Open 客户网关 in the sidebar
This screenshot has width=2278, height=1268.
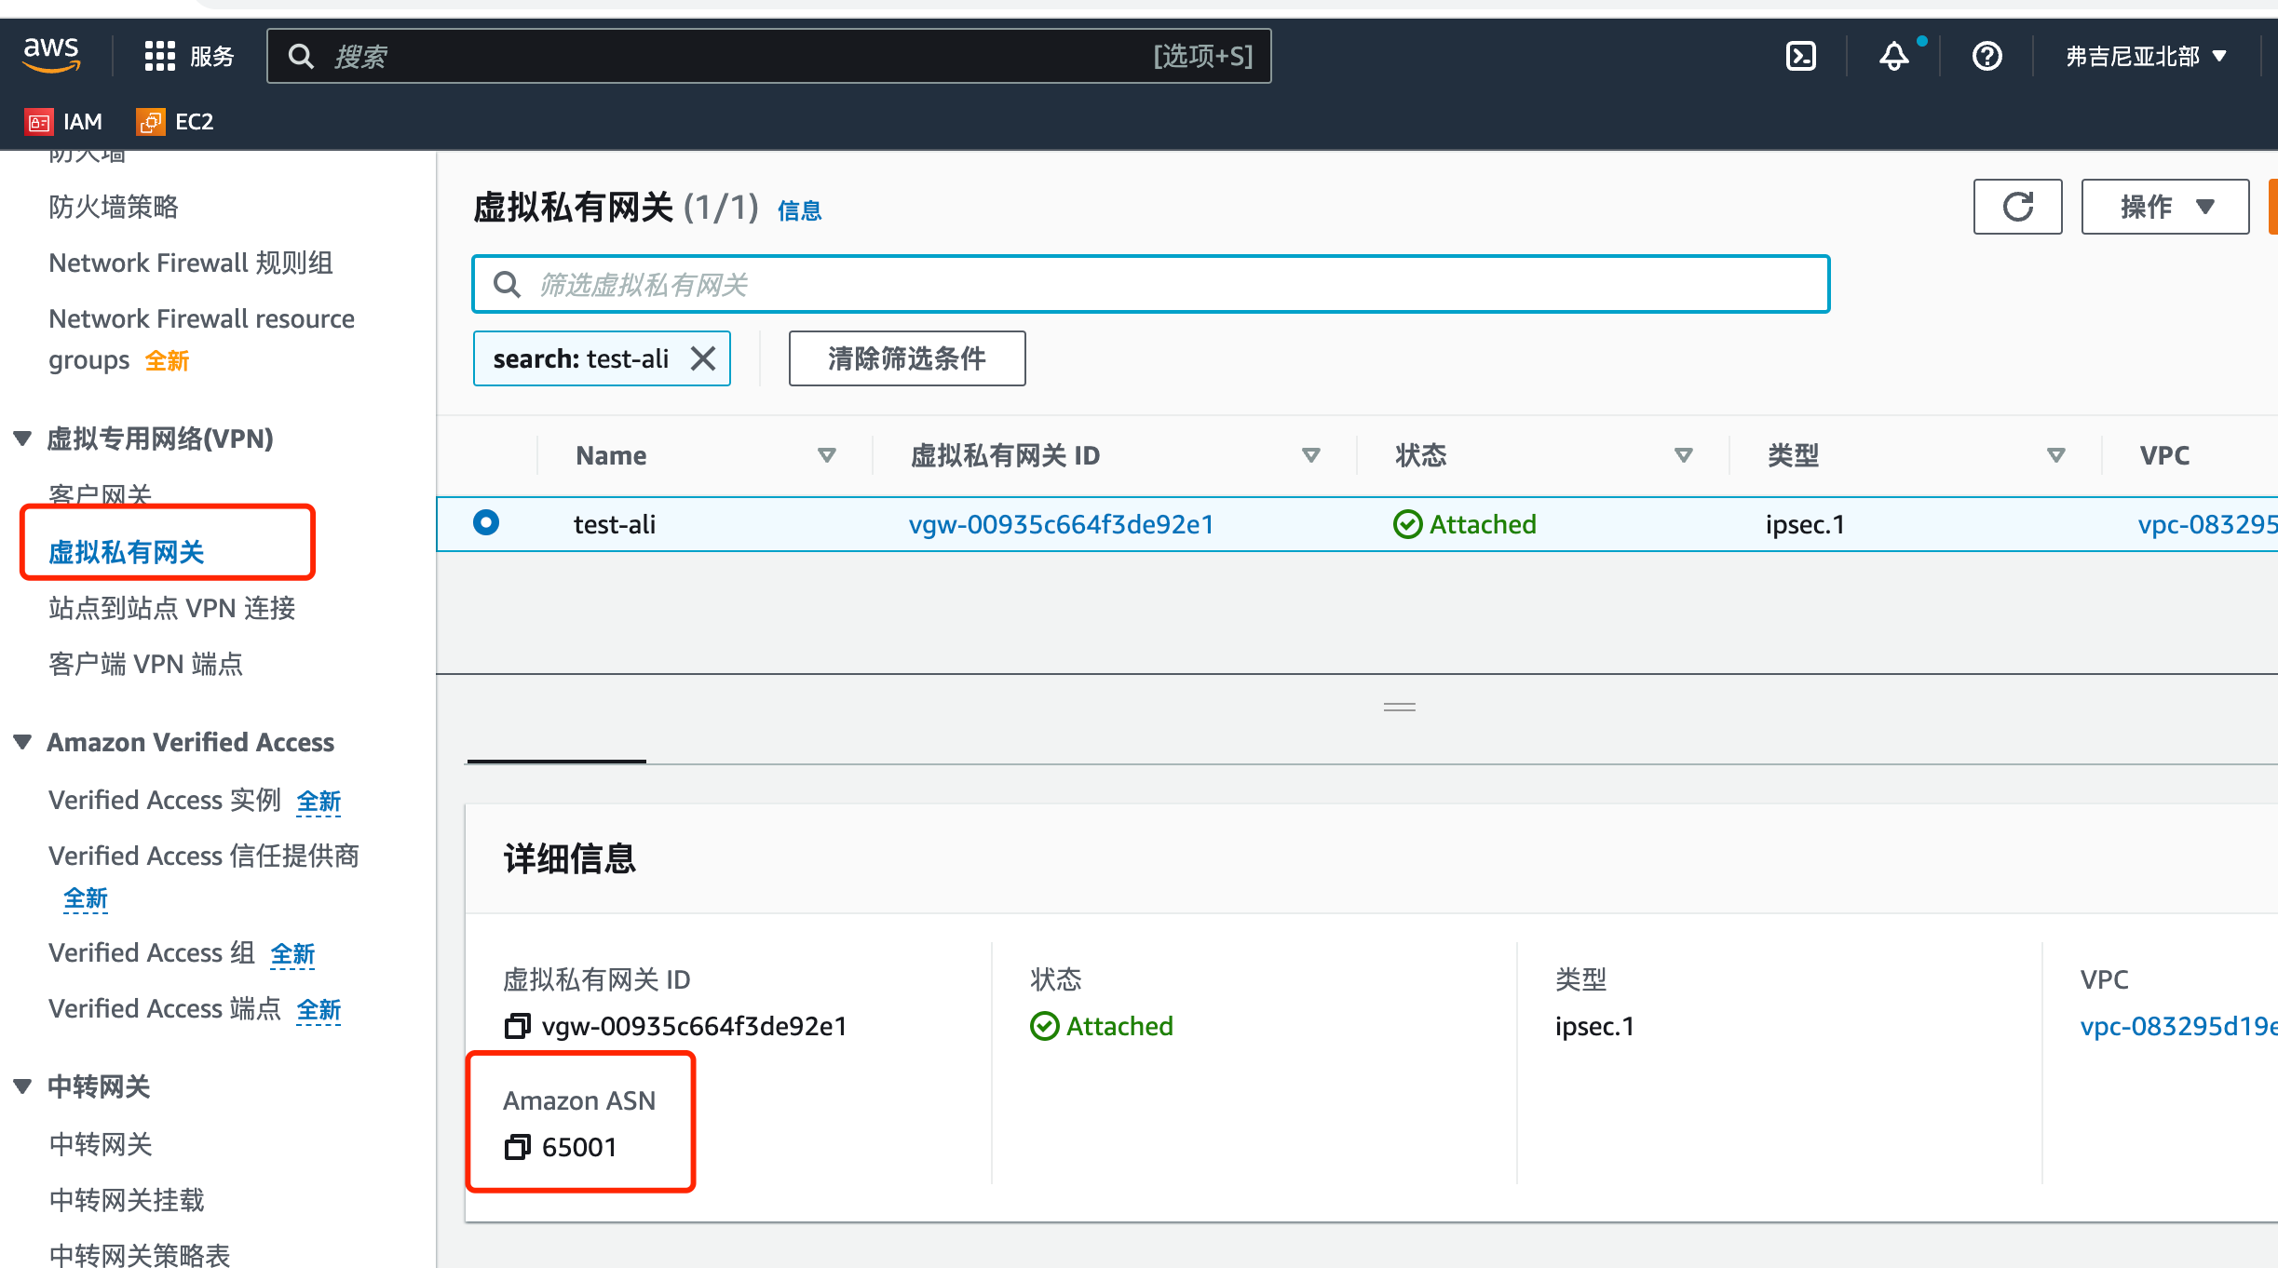pos(101,494)
